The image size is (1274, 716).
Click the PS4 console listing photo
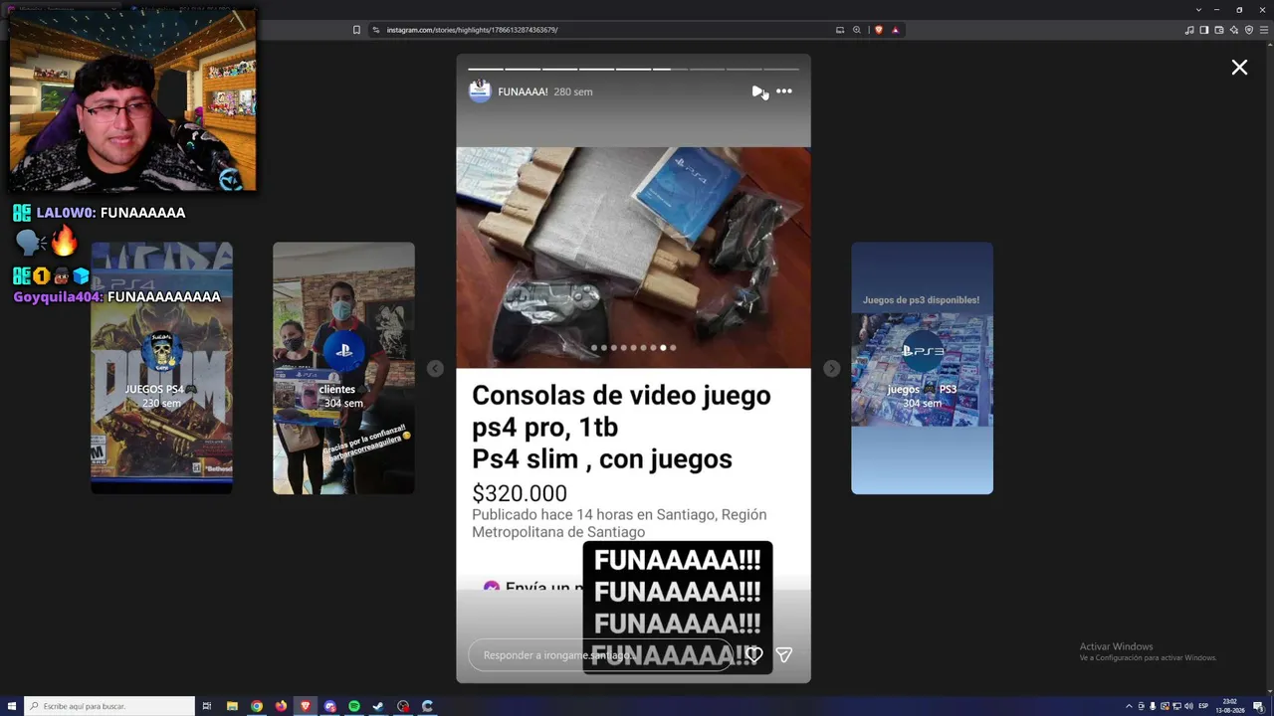[633, 258]
